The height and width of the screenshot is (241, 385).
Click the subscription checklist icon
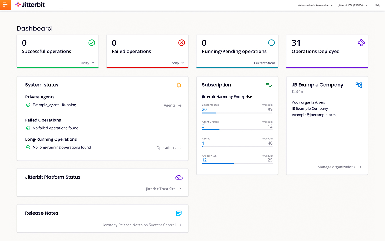point(269,85)
